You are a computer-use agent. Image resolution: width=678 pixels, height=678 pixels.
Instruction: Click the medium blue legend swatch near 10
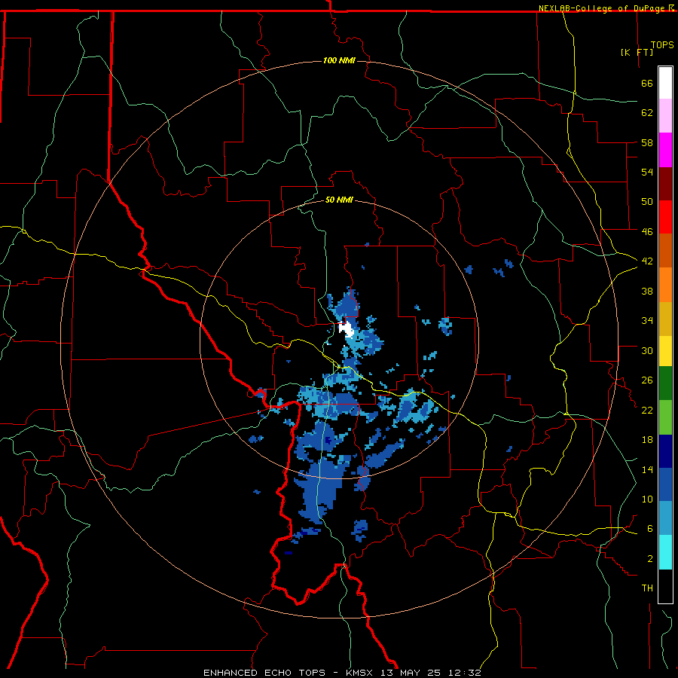665,484
